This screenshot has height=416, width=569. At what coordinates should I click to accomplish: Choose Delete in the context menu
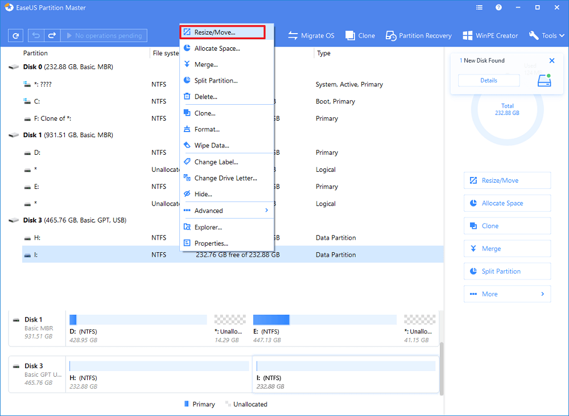[227, 97]
